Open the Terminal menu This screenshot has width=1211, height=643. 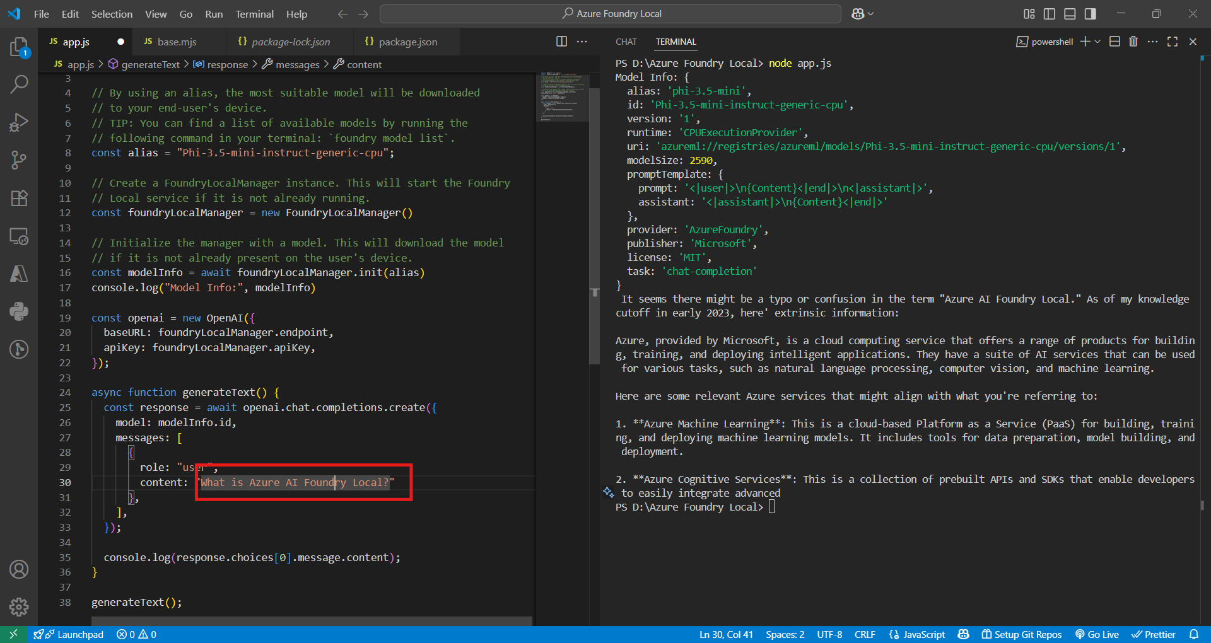click(x=254, y=14)
